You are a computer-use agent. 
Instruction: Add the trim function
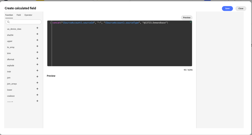coord(37,52)
